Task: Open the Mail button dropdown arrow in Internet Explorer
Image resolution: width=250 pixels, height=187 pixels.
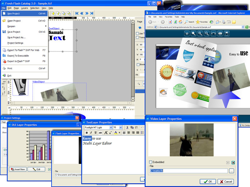Action: [220, 22]
